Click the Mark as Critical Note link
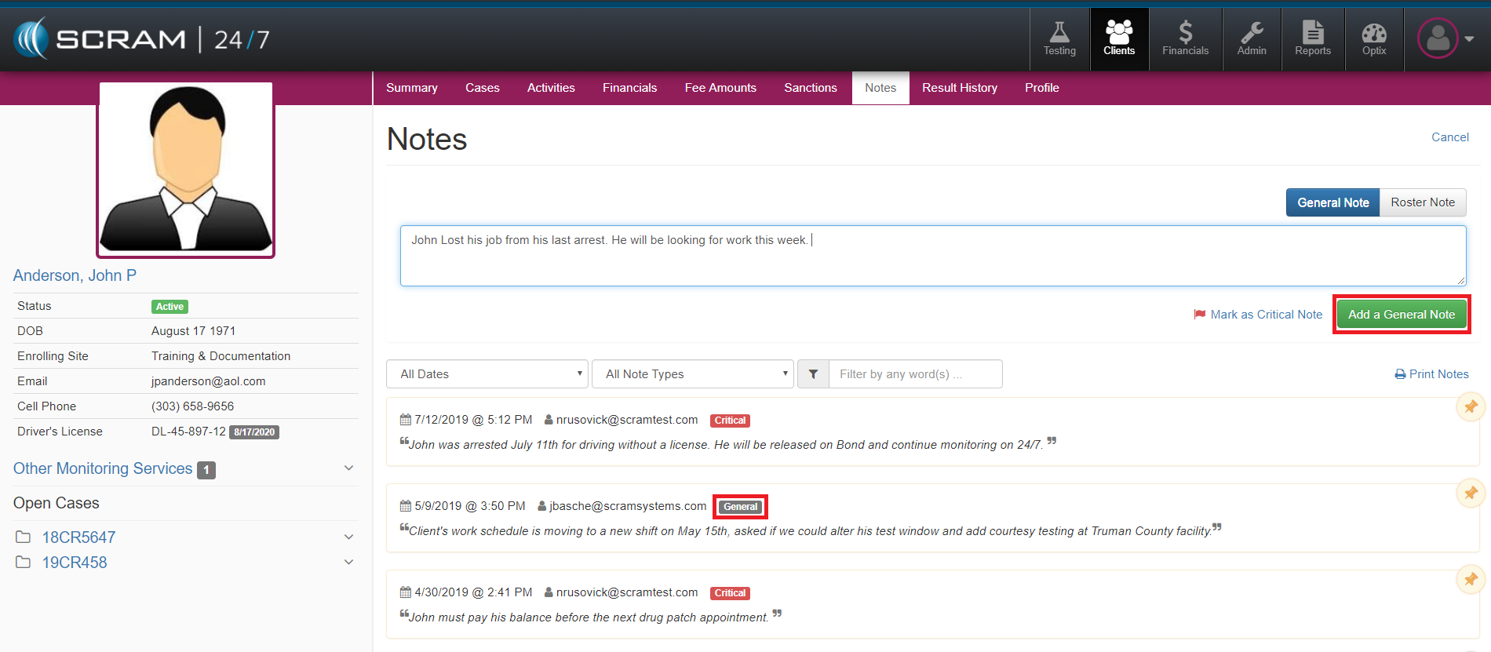This screenshot has height=652, width=1491. click(1258, 315)
